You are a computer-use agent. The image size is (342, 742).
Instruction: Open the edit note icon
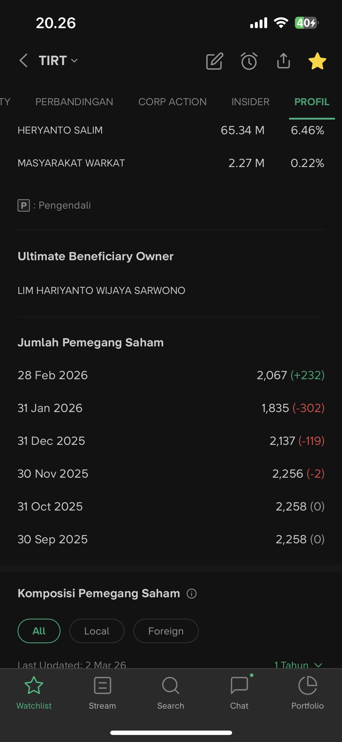pyautogui.click(x=215, y=61)
